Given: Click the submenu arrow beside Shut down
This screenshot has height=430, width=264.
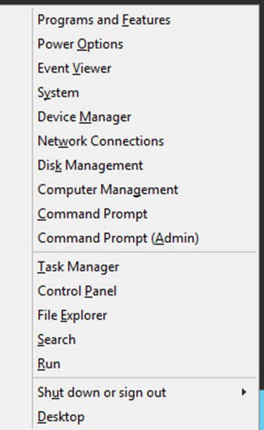Looking at the screenshot, I should [244, 392].
